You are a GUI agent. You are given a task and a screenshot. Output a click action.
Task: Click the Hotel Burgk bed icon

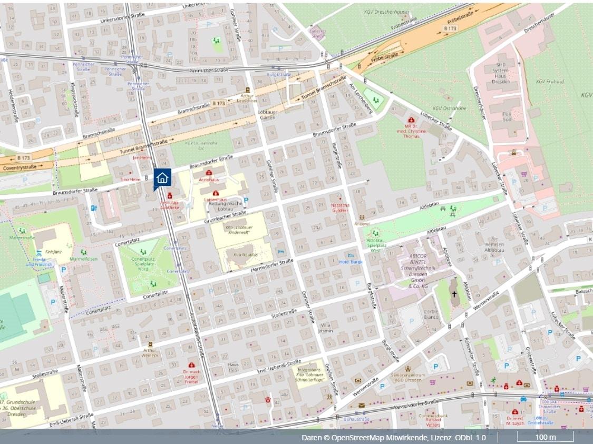(x=351, y=255)
